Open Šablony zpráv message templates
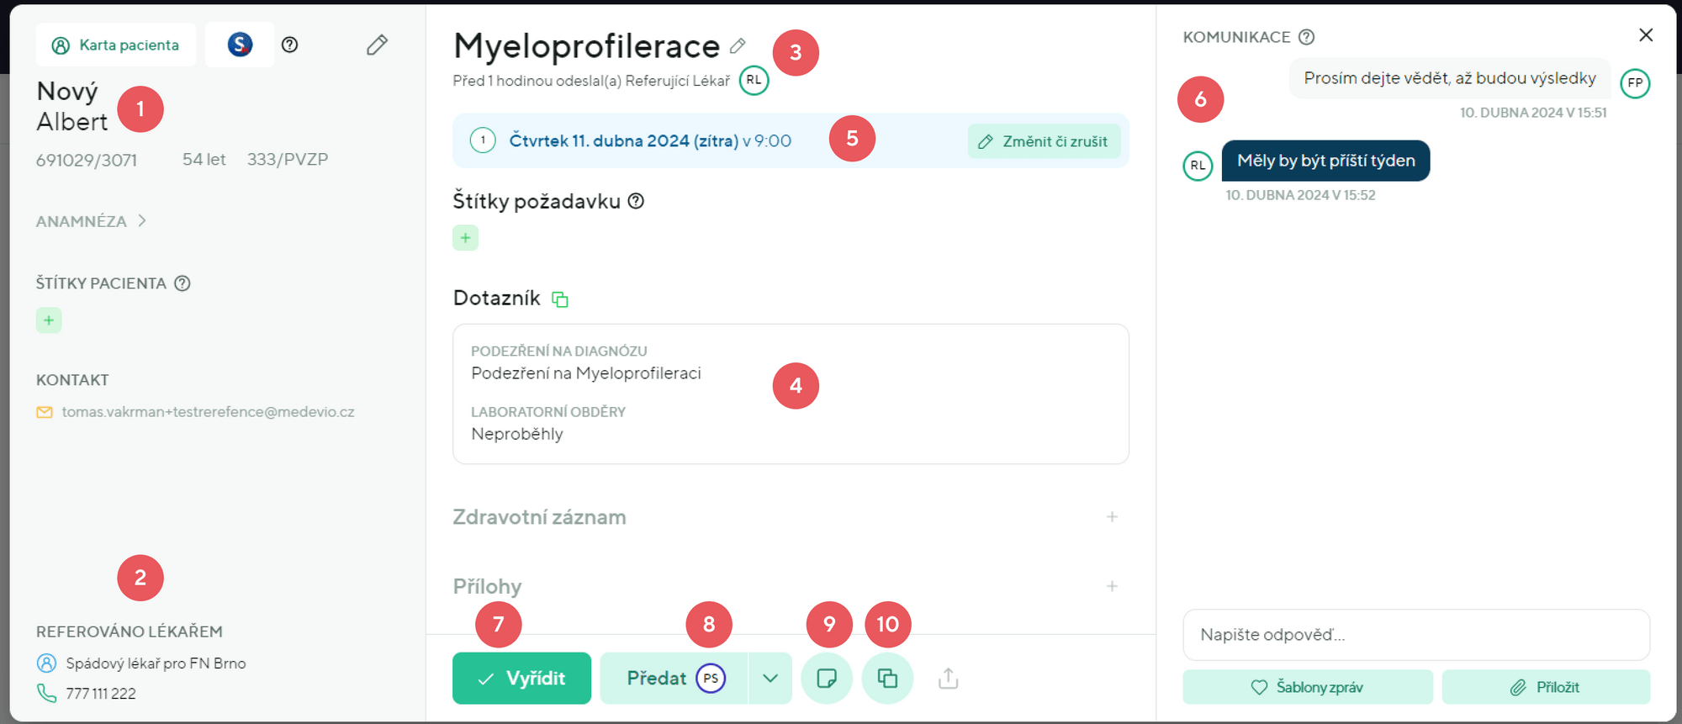The image size is (1682, 724). (x=1308, y=687)
